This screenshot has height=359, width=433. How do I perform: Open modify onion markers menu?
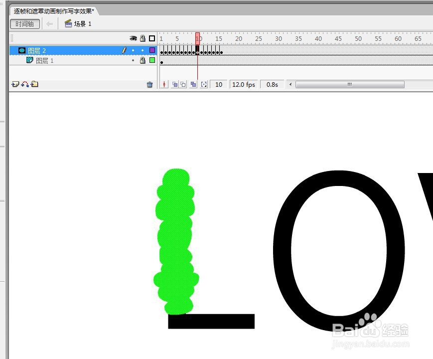[x=204, y=84]
